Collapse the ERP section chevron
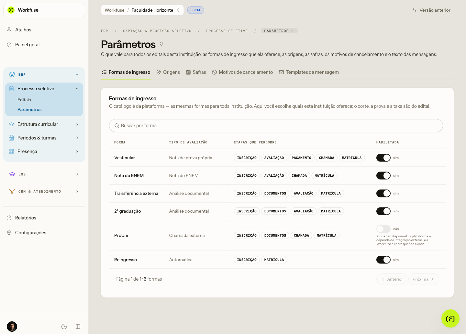 pyautogui.click(x=77, y=74)
